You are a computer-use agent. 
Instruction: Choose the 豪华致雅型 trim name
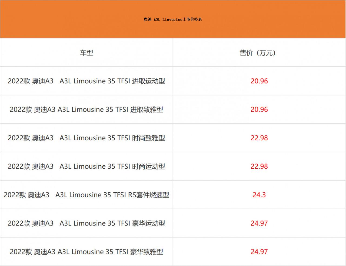tap(147, 252)
